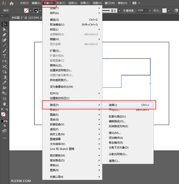The image size is (179, 184).
Task: Select the Scissors tool
Action: pos(5,67)
